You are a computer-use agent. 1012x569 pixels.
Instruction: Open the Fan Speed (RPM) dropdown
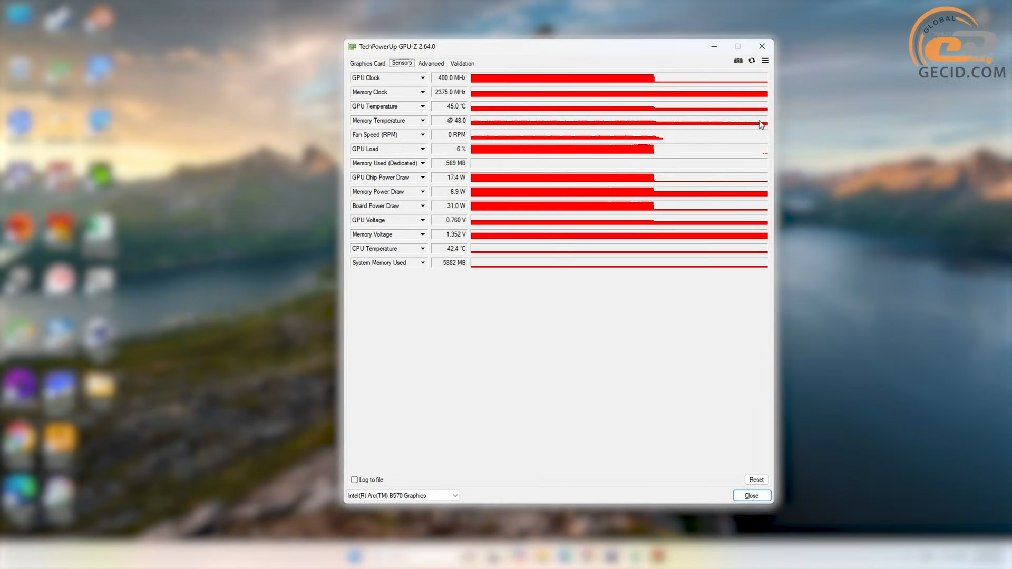pos(423,135)
